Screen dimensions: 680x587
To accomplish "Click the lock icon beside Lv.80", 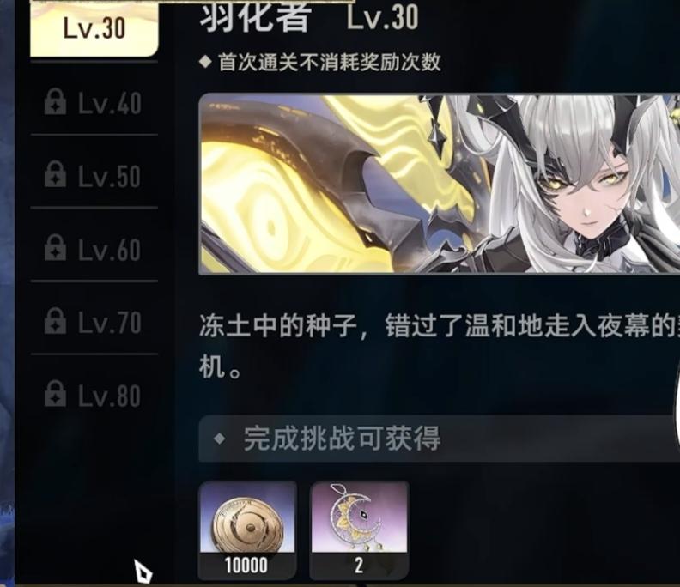I will pyautogui.click(x=55, y=394).
